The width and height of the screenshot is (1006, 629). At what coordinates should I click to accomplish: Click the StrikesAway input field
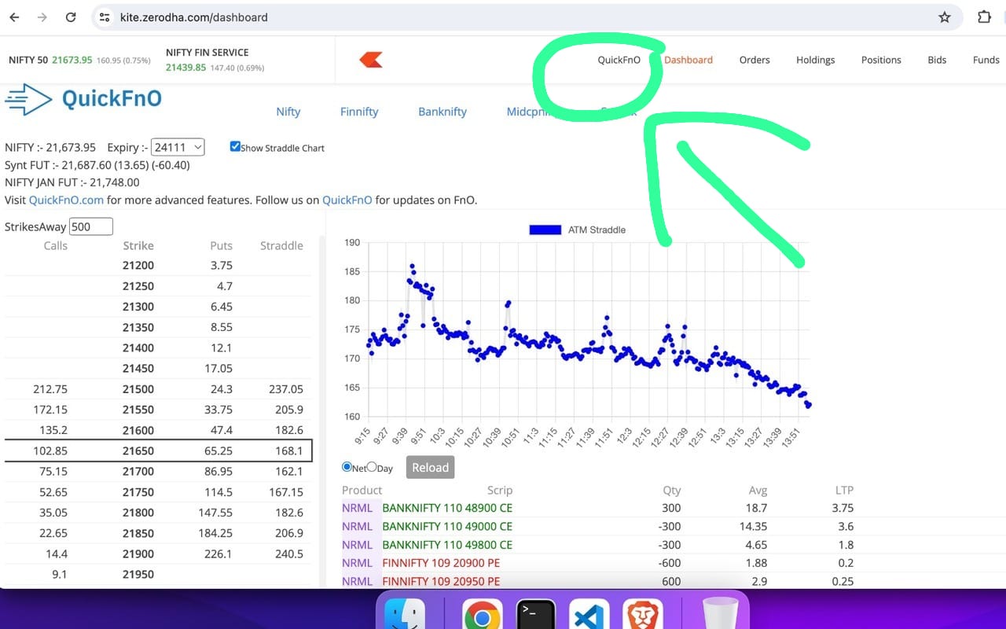coord(91,226)
